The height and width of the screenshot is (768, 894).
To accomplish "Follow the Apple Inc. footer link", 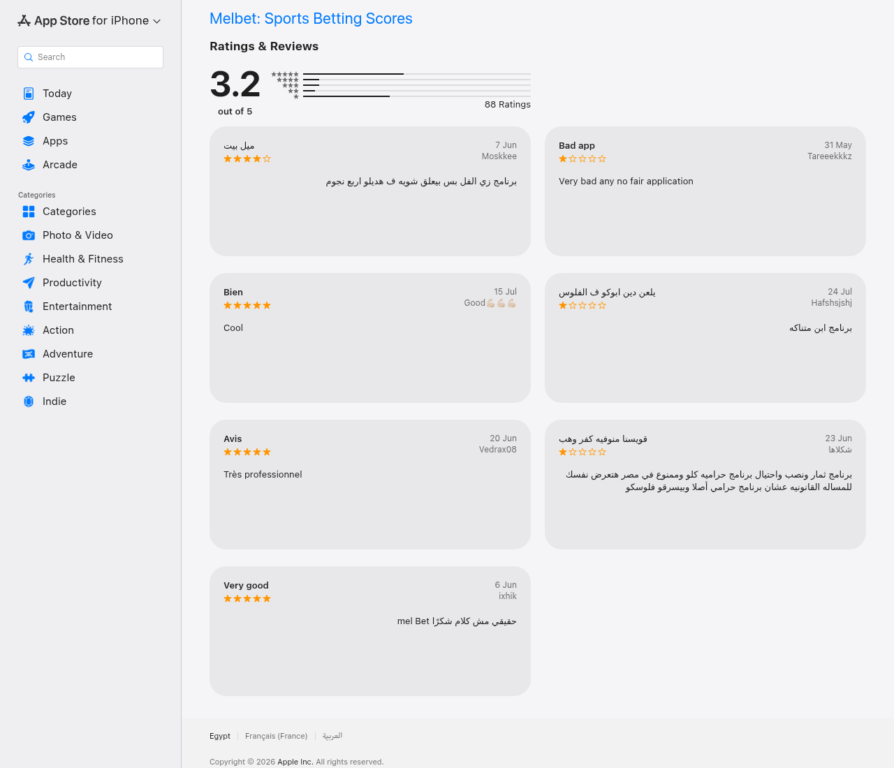I will point(295,762).
